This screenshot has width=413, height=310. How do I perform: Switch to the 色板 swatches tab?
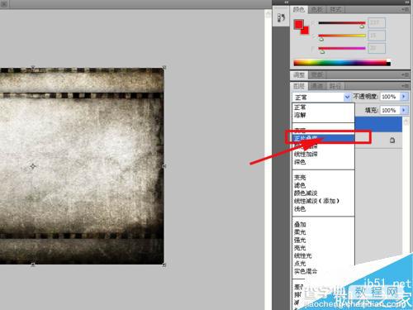click(x=317, y=10)
